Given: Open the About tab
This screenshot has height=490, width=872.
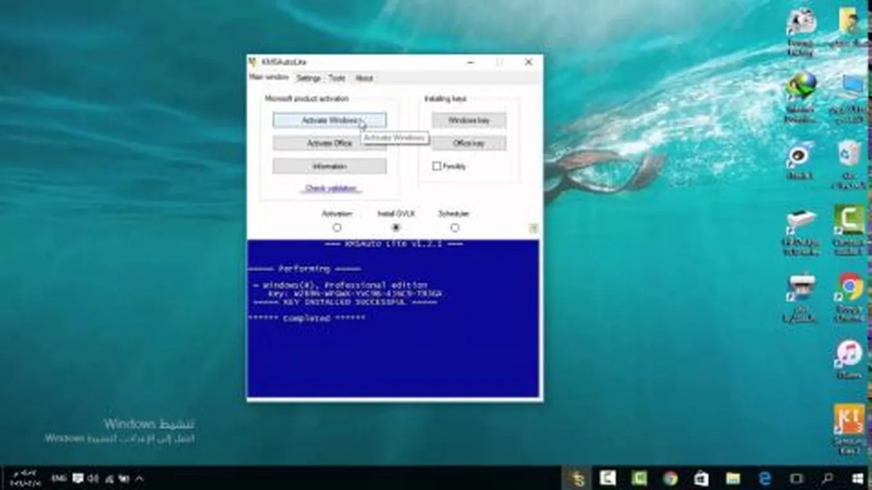Looking at the screenshot, I should pos(364,78).
